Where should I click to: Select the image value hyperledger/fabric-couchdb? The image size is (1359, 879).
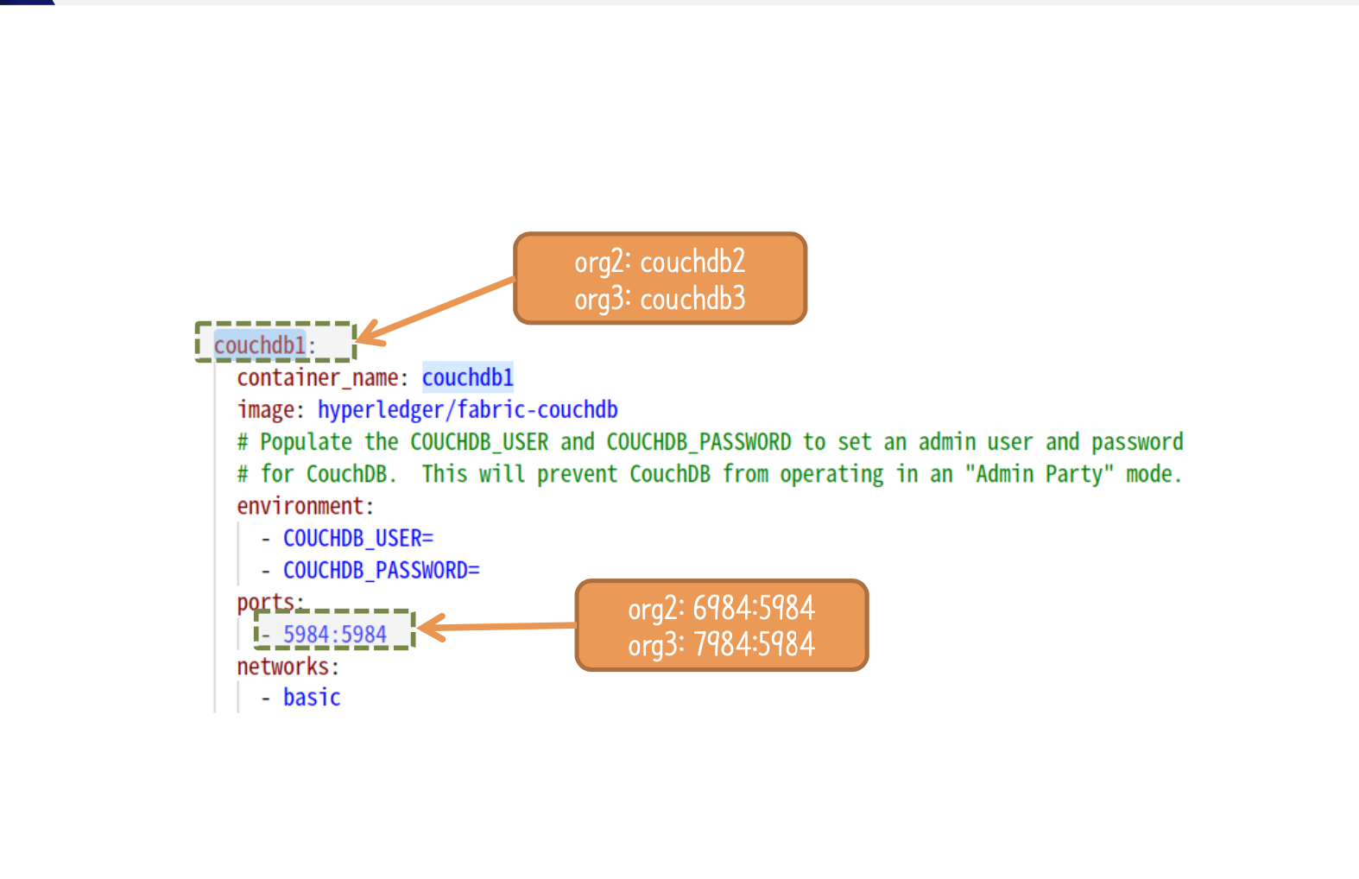(468, 410)
